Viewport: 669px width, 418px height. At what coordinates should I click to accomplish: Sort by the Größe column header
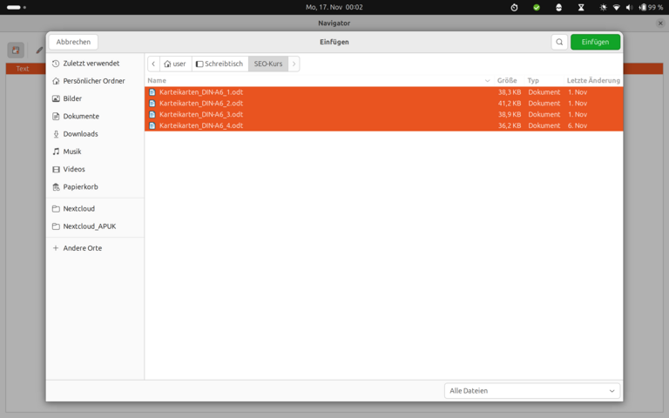pyautogui.click(x=507, y=81)
